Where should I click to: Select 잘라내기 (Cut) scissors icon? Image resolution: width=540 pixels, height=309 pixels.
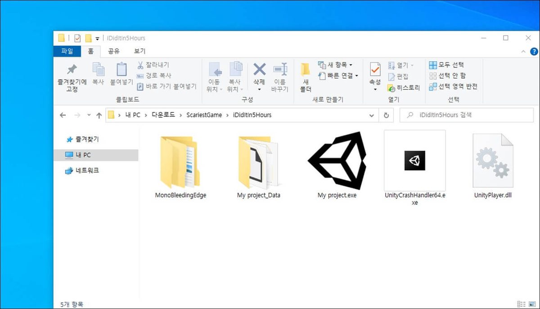[153, 65]
